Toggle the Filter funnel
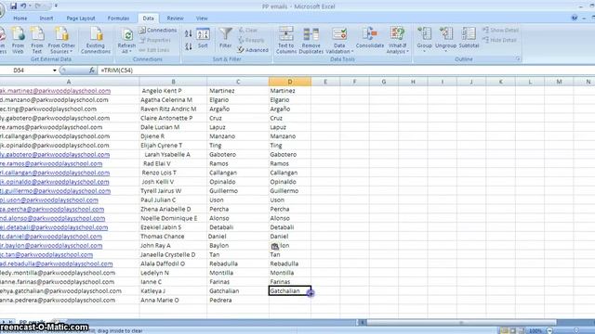The image size is (595, 334). (225, 38)
